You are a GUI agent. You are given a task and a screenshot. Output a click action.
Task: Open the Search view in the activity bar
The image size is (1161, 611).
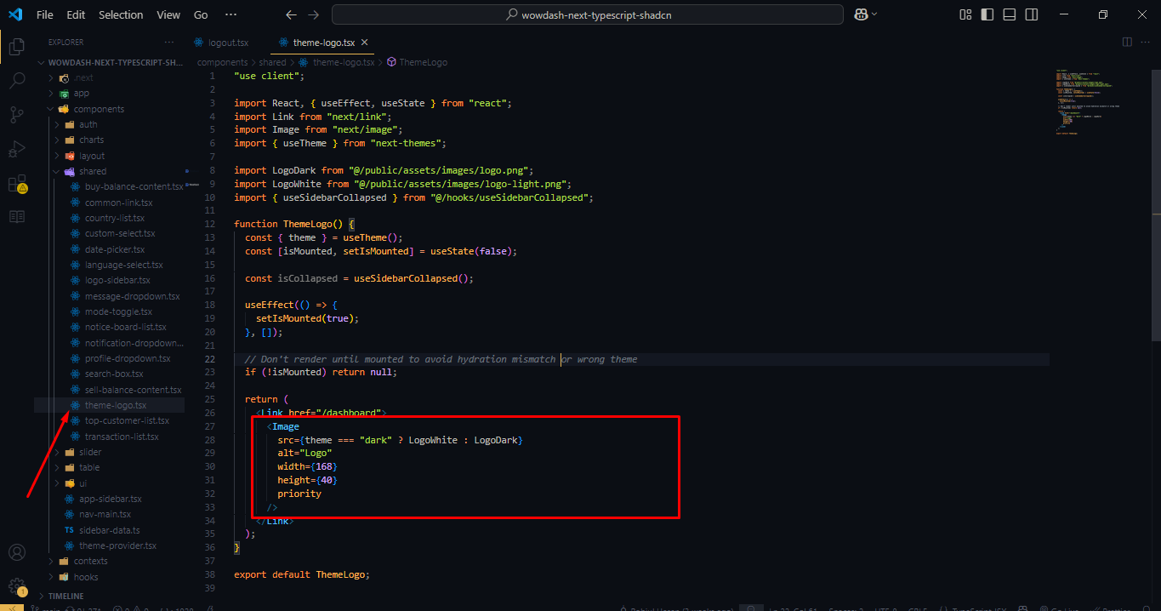(16, 80)
